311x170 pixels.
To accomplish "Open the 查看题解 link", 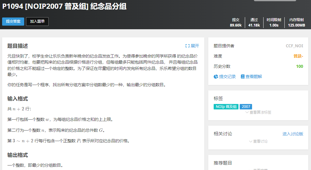I will pos(254,77).
